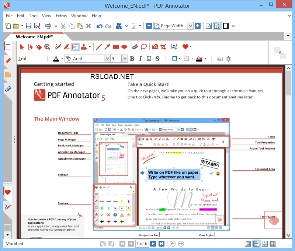Expand the Open folder dropdown arrow
Image resolution: width=295 pixels, height=251 pixels.
tap(22, 26)
